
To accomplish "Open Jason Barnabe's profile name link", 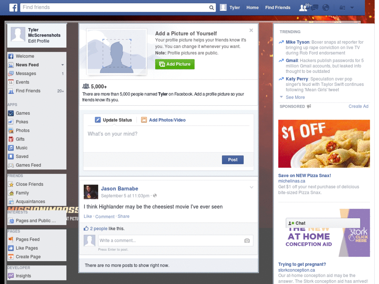I will pos(120,189).
